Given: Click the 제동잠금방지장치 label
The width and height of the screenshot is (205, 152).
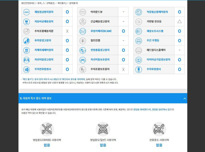Looking at the screenshot, I should [44, 12].
